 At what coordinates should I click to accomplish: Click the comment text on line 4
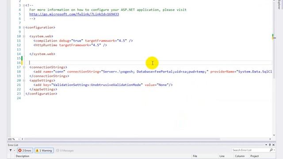pyautogui.click(x=108, y=10)
